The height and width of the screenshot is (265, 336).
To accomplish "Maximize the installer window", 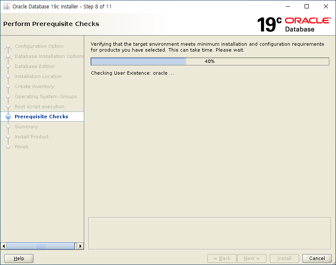I will point(307,6).
